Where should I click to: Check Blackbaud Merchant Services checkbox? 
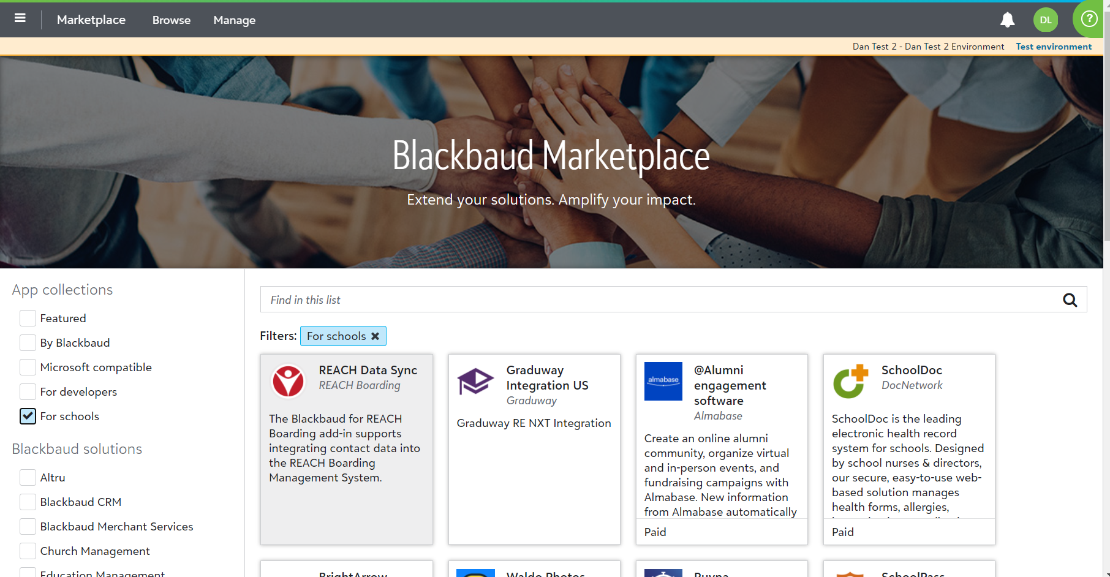coord(28,527)
